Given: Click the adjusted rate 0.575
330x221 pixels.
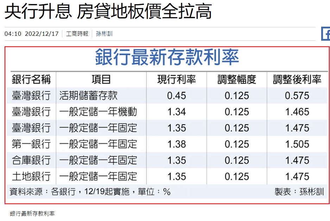Looking at the screenshot, I should (297, 96).
